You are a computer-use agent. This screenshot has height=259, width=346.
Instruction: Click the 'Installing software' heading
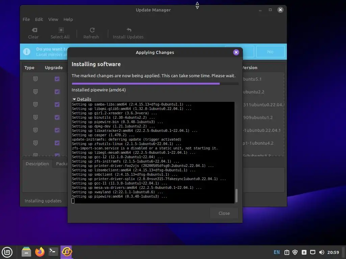(96, 64)
